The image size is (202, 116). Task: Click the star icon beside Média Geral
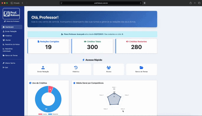coord(74,83)
